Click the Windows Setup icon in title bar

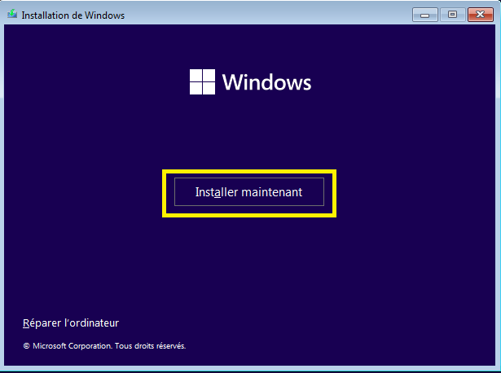click(11, 14)
